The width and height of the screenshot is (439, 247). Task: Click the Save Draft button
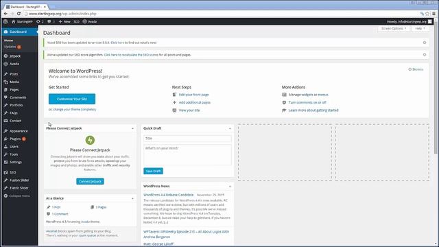(x=153, y=171)
